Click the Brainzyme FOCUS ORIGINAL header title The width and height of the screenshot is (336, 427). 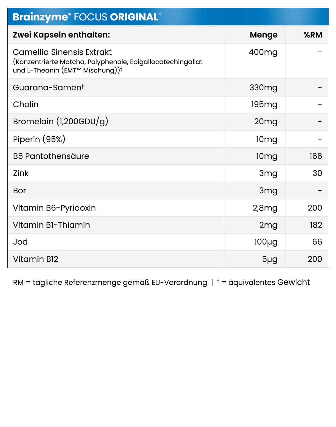point(87,17)
